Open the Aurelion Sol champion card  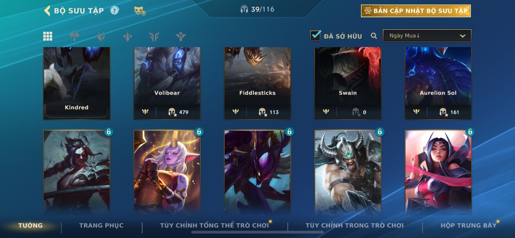click(438, 83)
